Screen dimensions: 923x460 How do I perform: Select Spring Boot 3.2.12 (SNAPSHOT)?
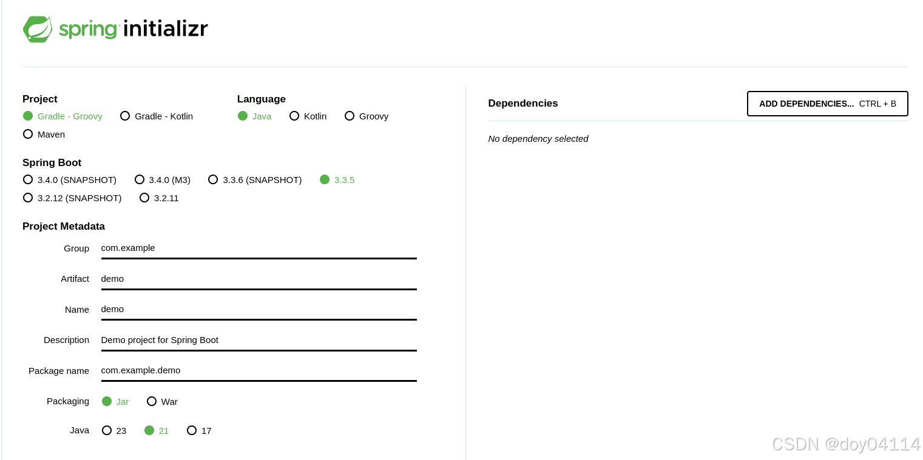72,198
